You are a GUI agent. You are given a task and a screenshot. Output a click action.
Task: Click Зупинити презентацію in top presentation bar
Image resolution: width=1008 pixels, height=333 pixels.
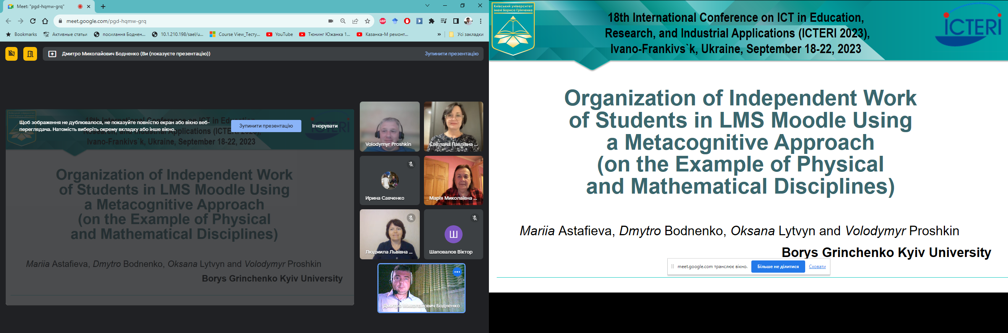click(451, 54)
